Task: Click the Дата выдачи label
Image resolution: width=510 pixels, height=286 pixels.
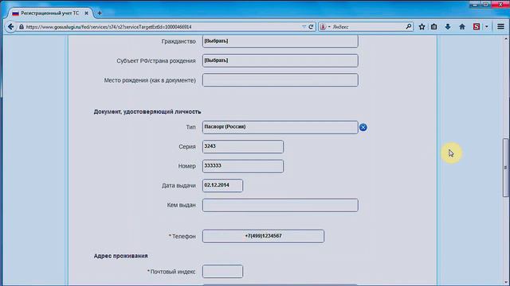Action: 178,185
